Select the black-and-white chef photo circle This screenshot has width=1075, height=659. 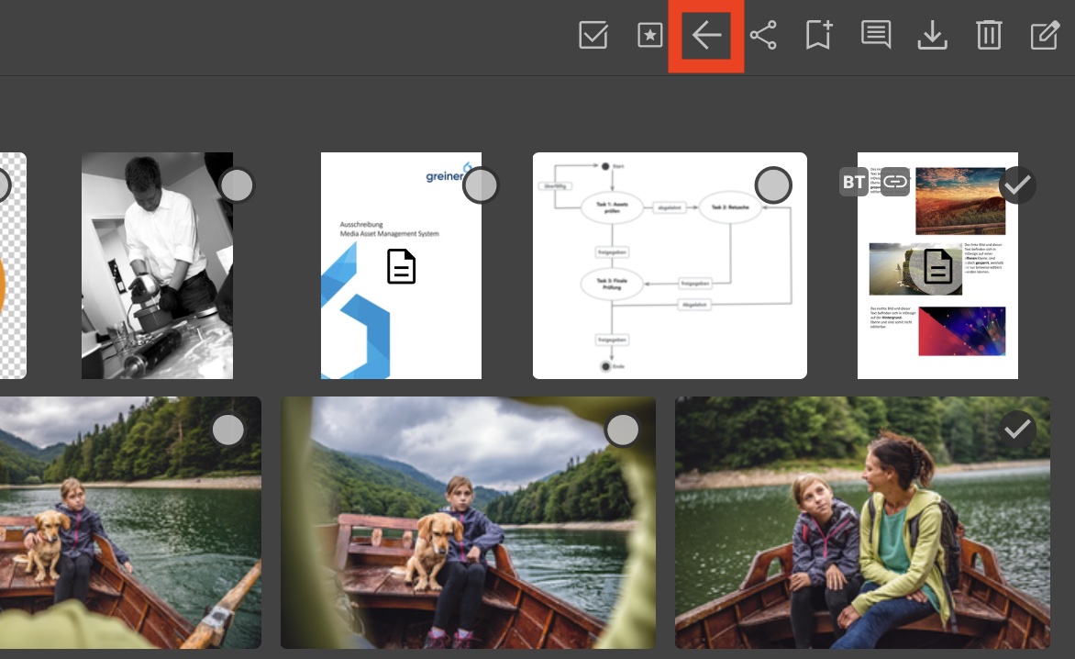click(238, 185)
